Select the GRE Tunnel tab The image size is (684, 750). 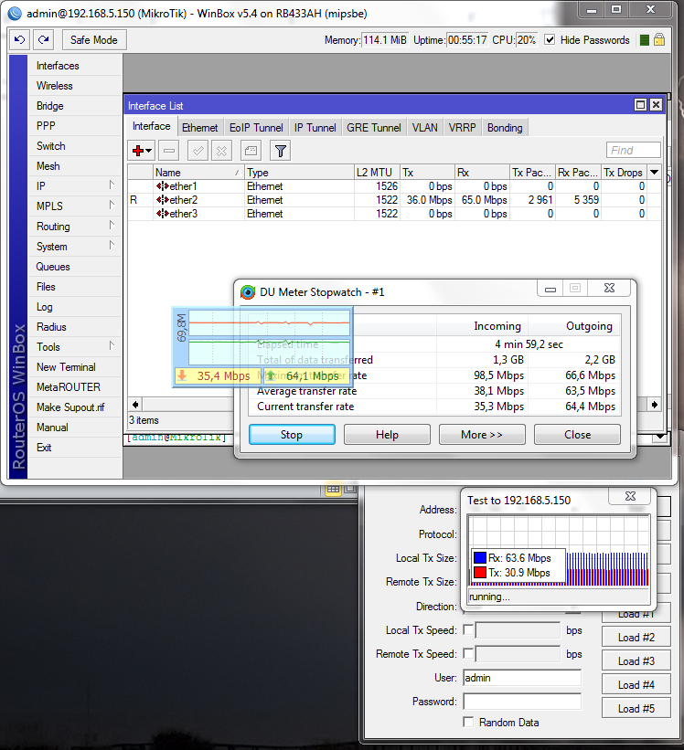pyautogui.click(x=374, y=128)
